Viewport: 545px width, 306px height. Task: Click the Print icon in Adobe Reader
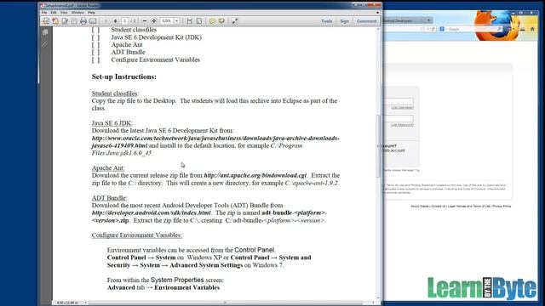coord(83,21)
